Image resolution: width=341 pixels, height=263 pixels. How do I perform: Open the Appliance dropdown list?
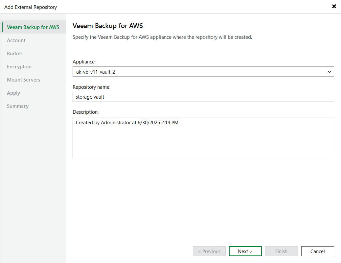click(x=203, y=72)
